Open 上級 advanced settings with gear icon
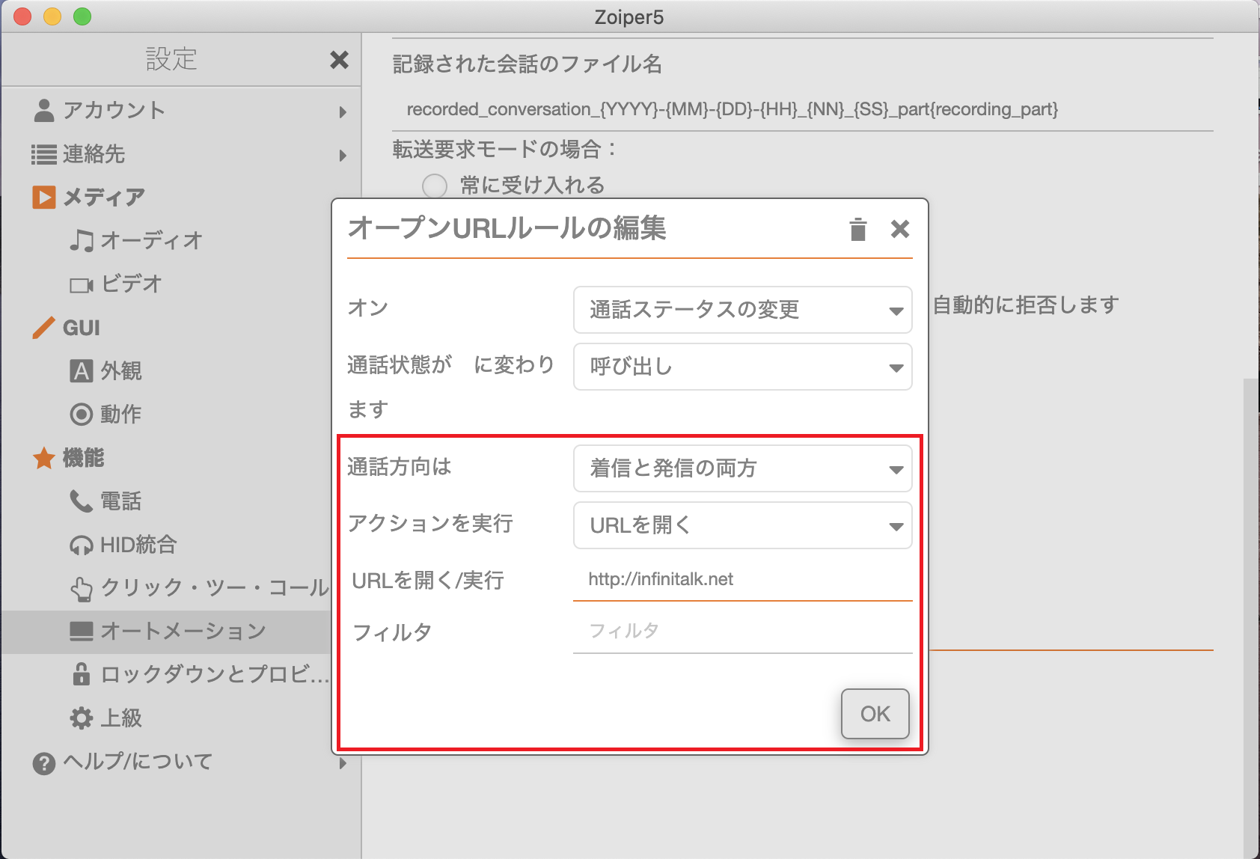Image resolution: width=1260 pixels, height=859 pixels. pyautogui.click(x=105, y=718)
